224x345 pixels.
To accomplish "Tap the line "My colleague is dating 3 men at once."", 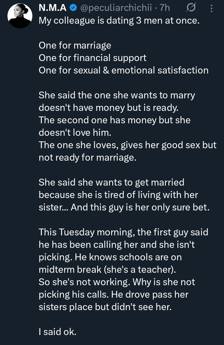I will coord(119,21).
